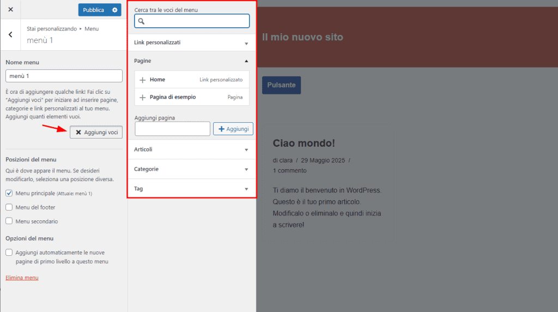Focus the Cerca tra le voci search field

tap(192, 21)
